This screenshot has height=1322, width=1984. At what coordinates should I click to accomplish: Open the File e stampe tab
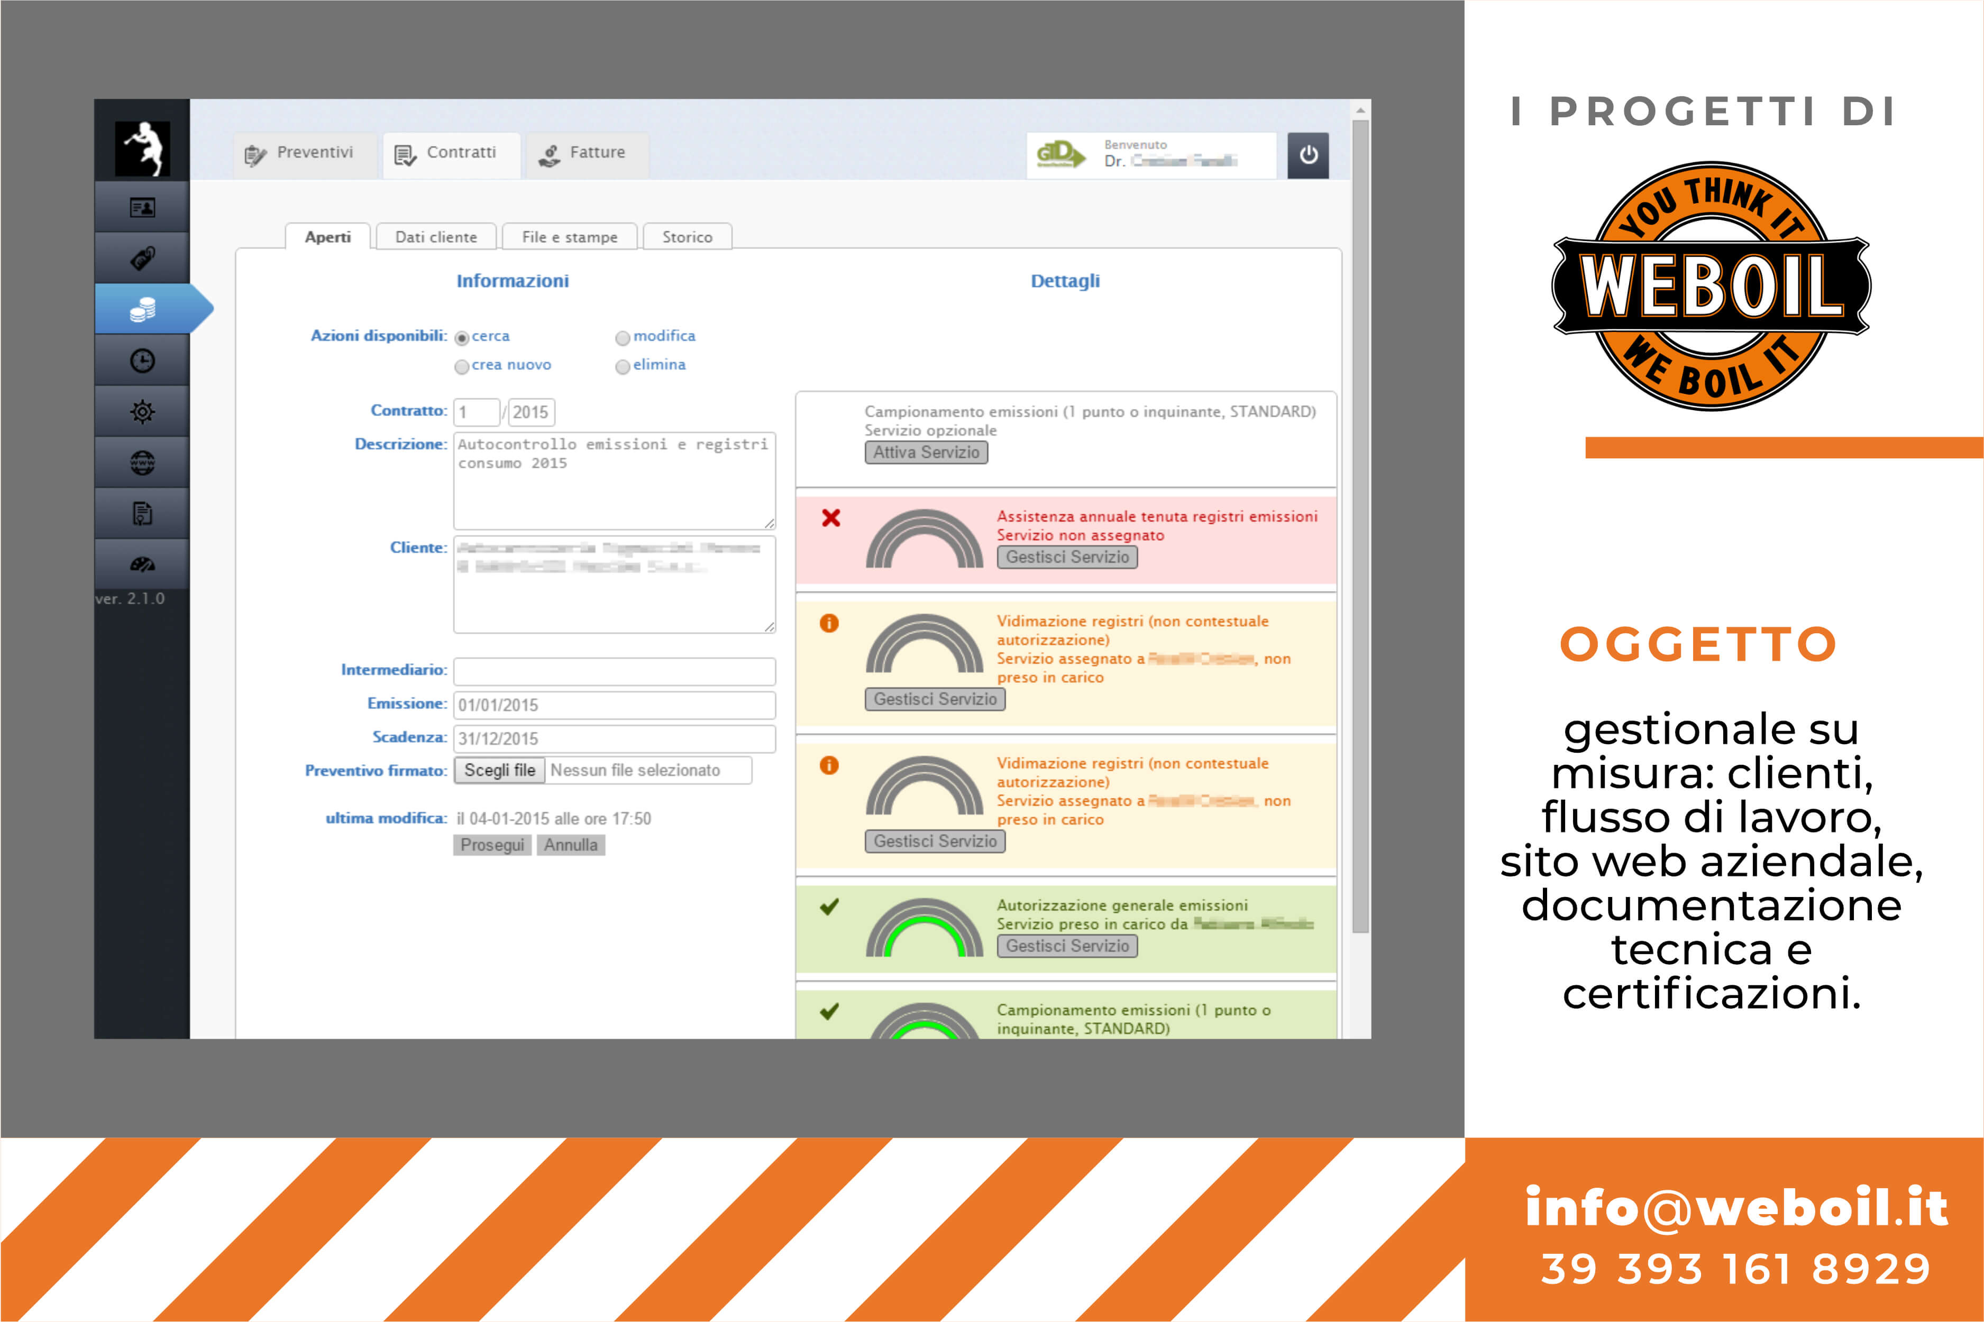tap(569, 237)
